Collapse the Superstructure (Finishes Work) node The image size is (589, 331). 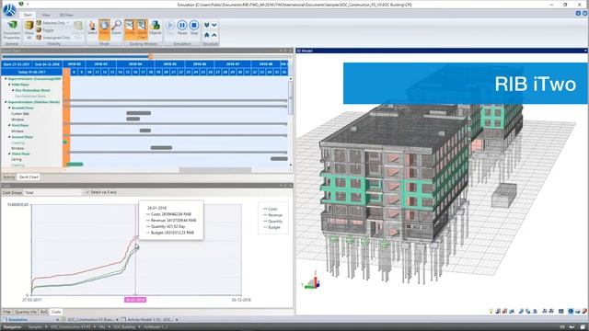click(x=6, y=102)
